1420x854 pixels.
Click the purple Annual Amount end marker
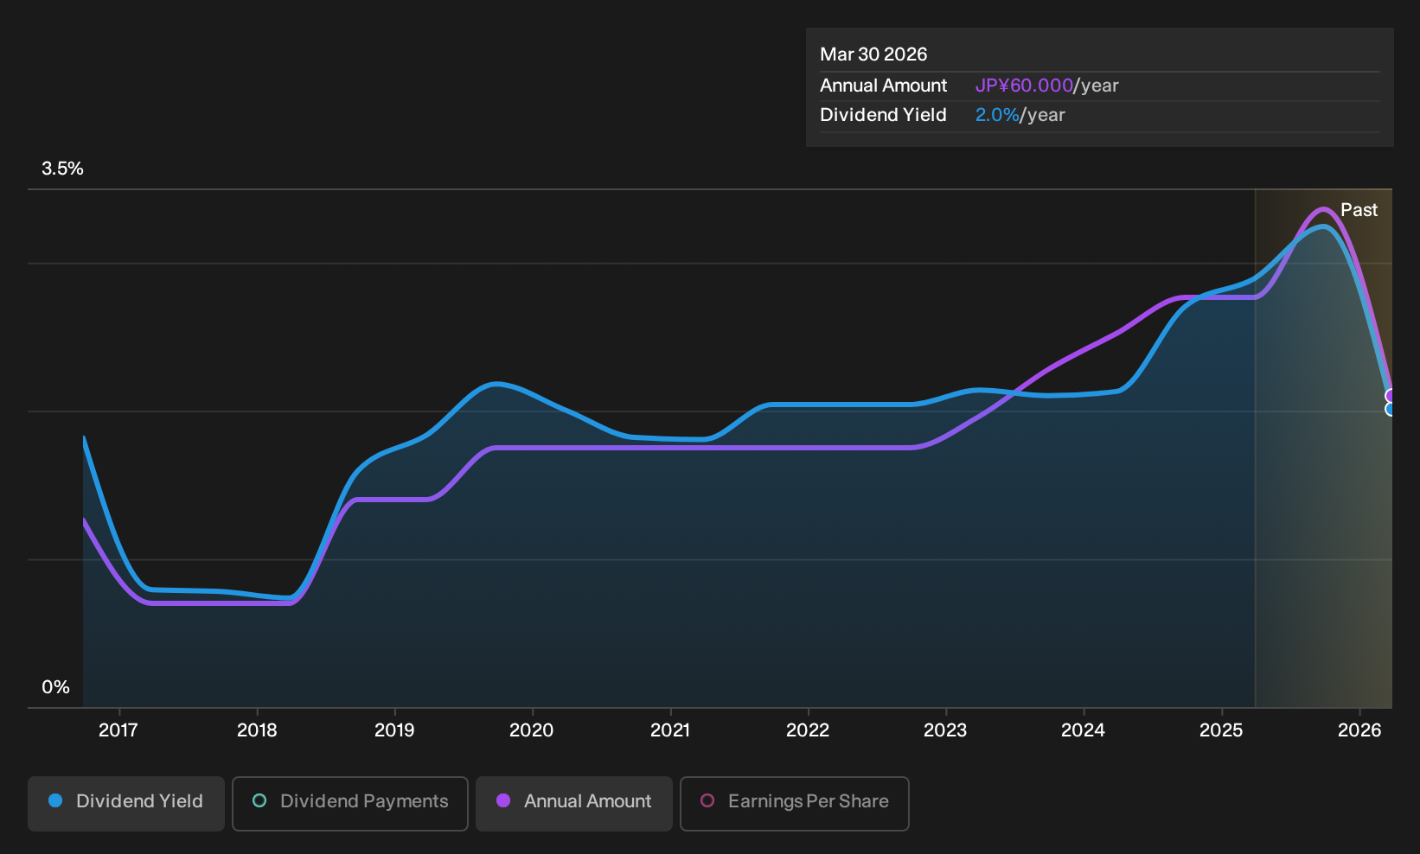(1391, 396)
